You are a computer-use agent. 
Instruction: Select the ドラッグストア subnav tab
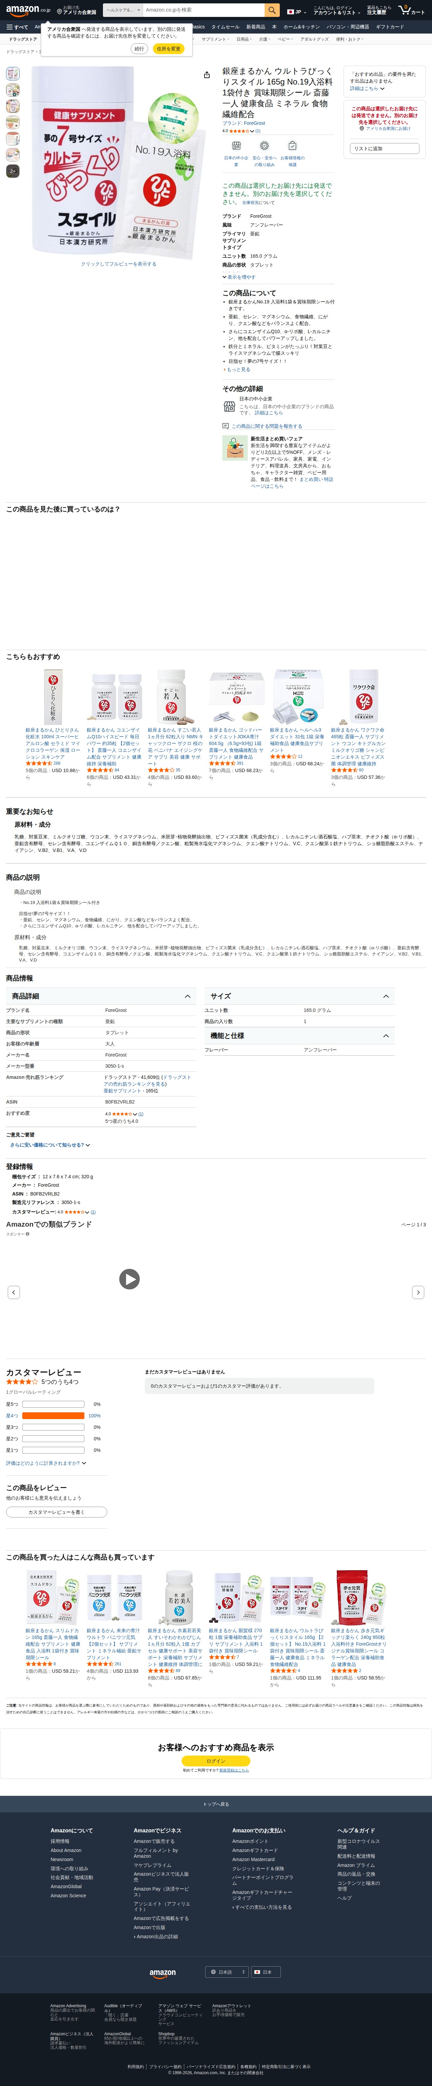[x=23, y=39]
